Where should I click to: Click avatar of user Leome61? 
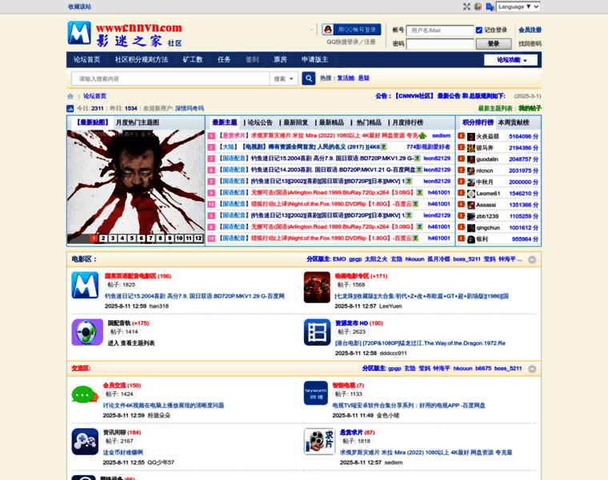click(471, 194)
